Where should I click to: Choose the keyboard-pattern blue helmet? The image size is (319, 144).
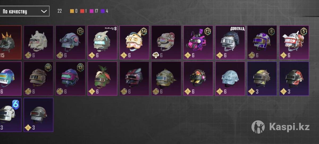pos(11,78)
